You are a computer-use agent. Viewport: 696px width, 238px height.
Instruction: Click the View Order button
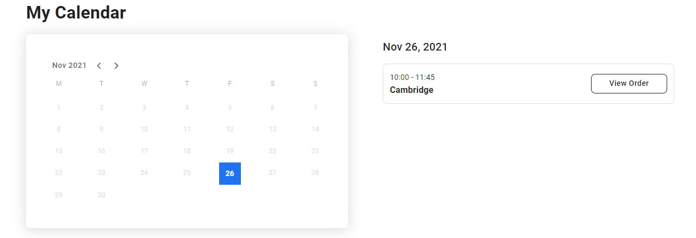pyautogui.click(x=629, y=84)
